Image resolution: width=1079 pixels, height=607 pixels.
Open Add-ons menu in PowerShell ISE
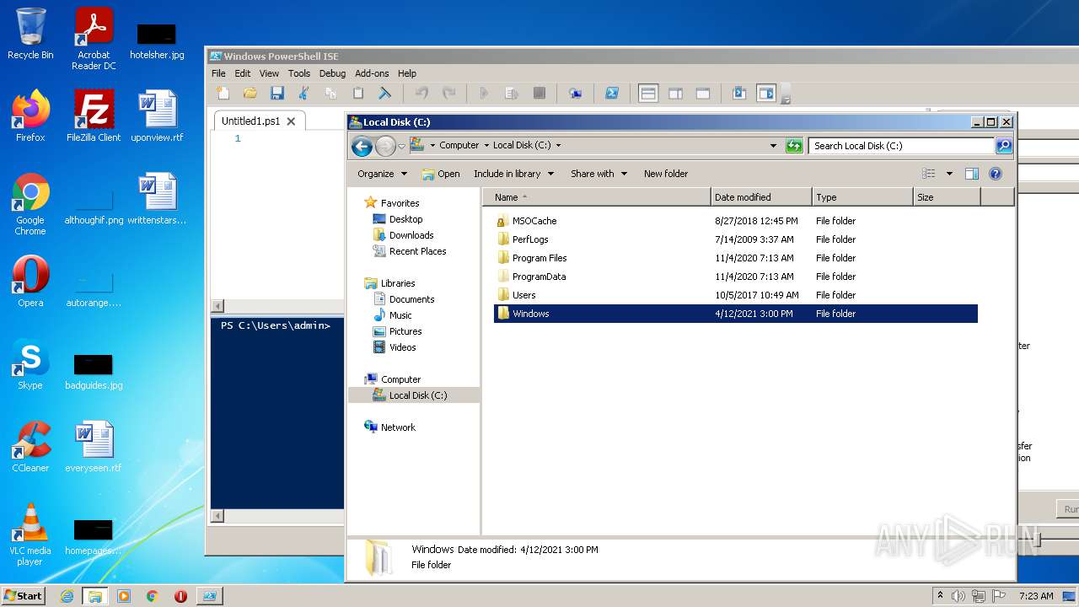click(x=372, y=73)
